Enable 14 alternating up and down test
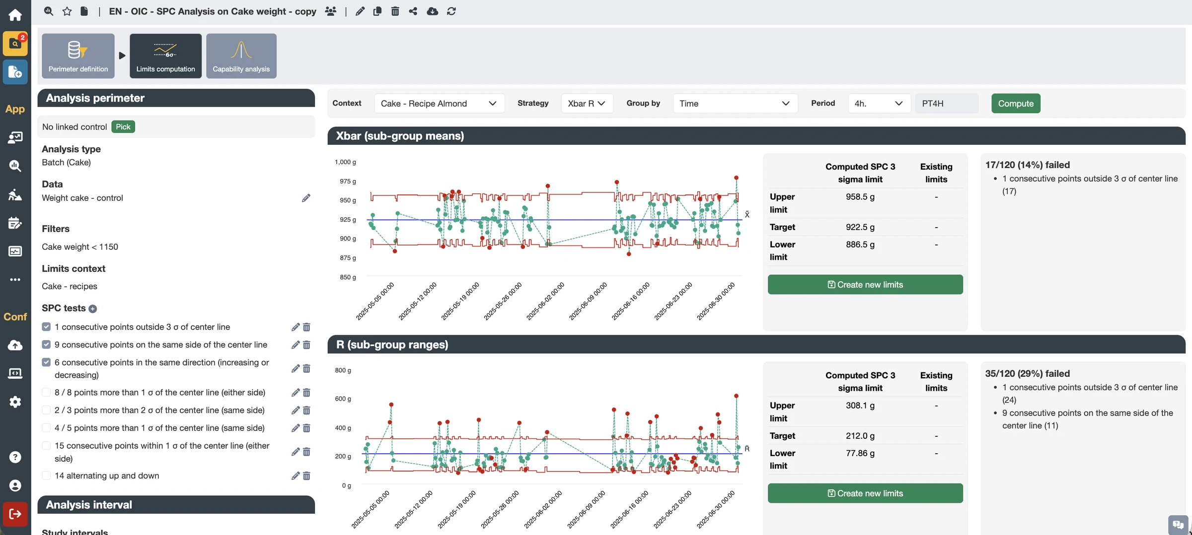 pyautogui.click(x=46, y=476)
